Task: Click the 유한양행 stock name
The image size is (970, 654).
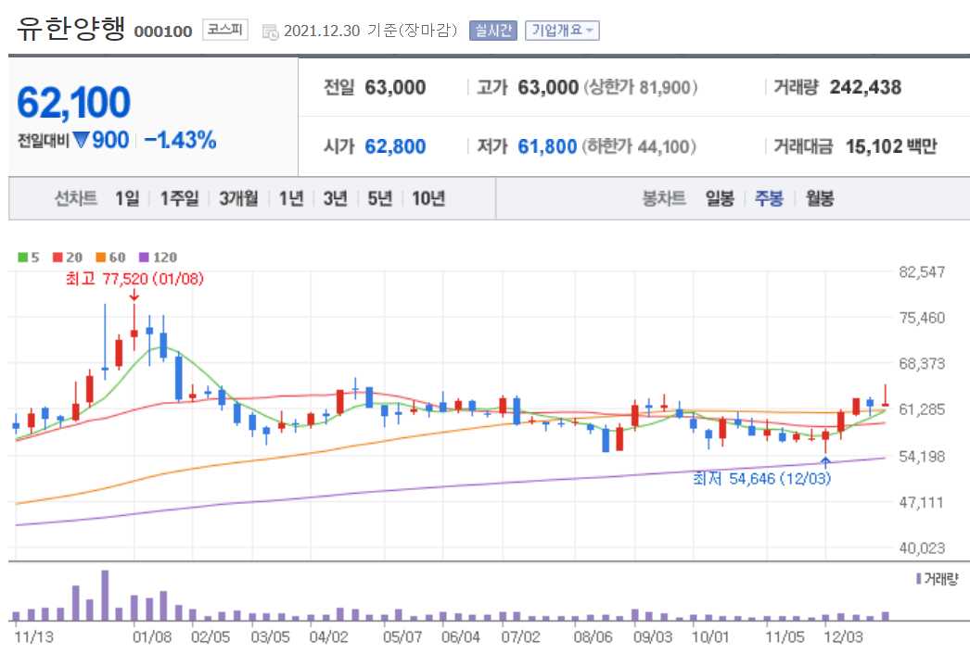Action: point(70,29)
